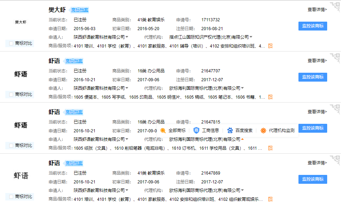Click application number 21647707

point(211,71)
